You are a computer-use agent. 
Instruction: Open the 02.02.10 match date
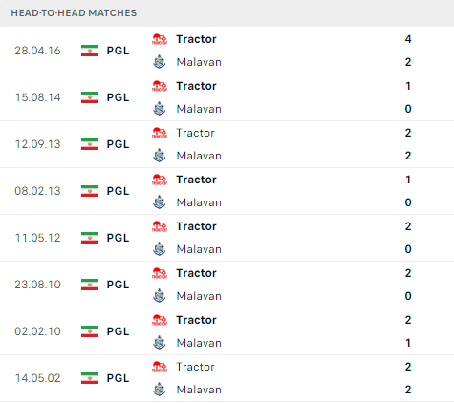pyautogui.click(x=37, y=331)
